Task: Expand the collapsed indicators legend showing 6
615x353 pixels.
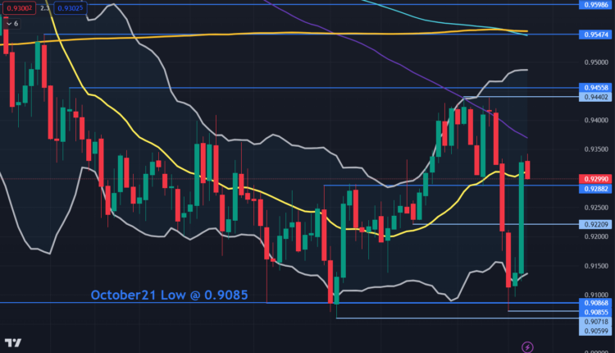Action: (x=11, y=24)
